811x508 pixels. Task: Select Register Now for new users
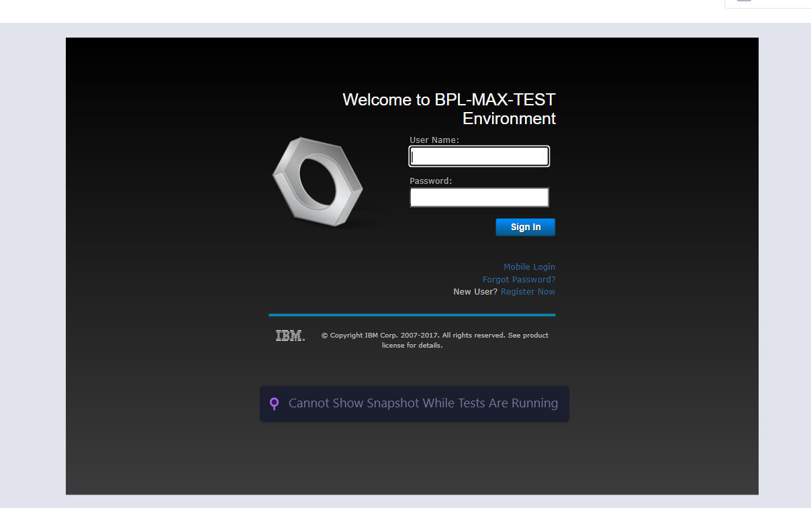click(x=528, y=291)
